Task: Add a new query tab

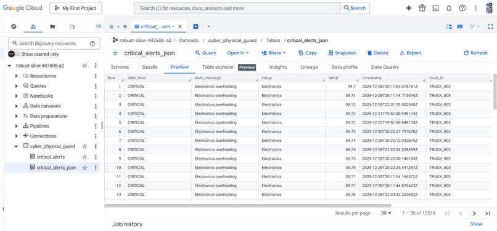Action: point(195,26)
